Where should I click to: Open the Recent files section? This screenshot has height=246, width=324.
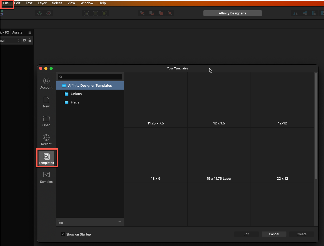tap(46, 140)
